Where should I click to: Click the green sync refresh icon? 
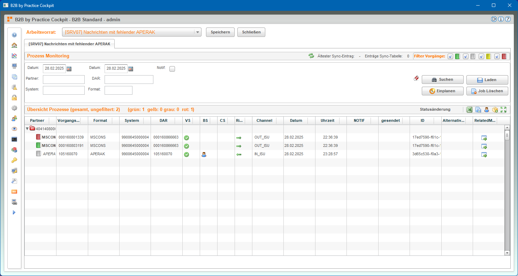coord(311,56)
